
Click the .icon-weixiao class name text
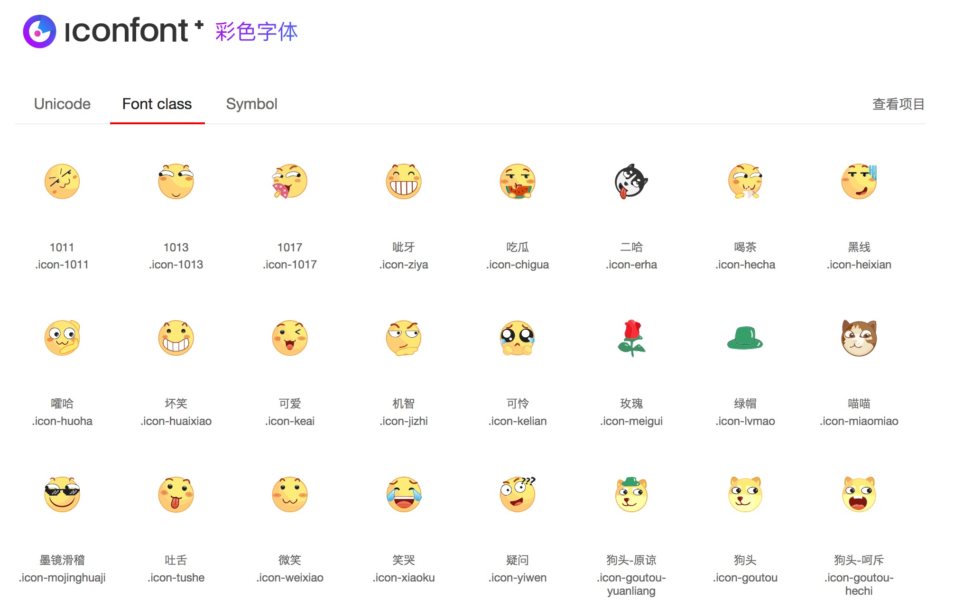coord(290,577)
